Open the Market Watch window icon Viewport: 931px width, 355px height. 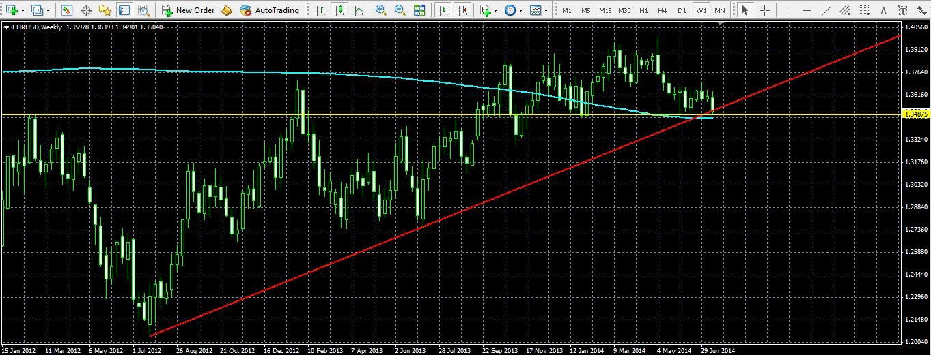[x=66, y=10]
